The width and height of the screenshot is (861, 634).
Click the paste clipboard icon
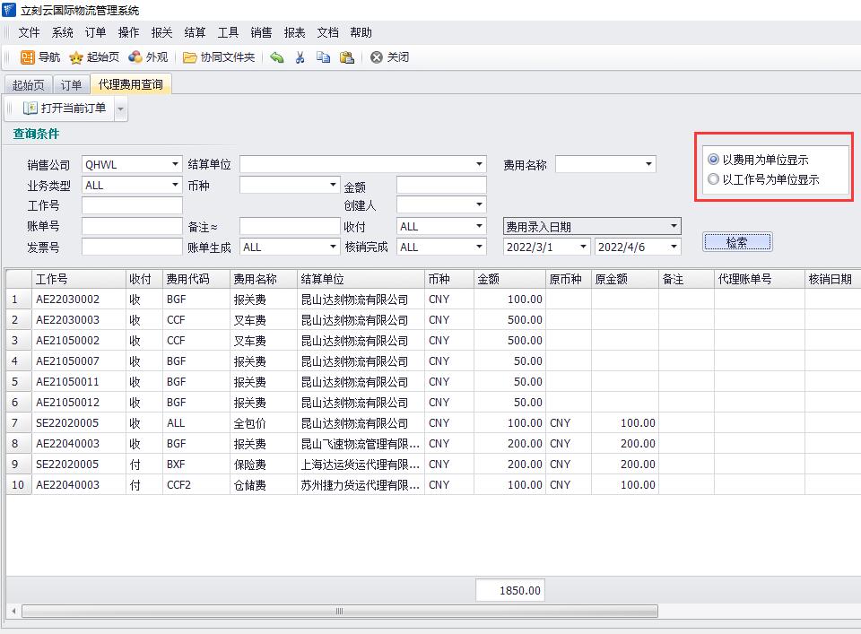click(x=346, y=57)
